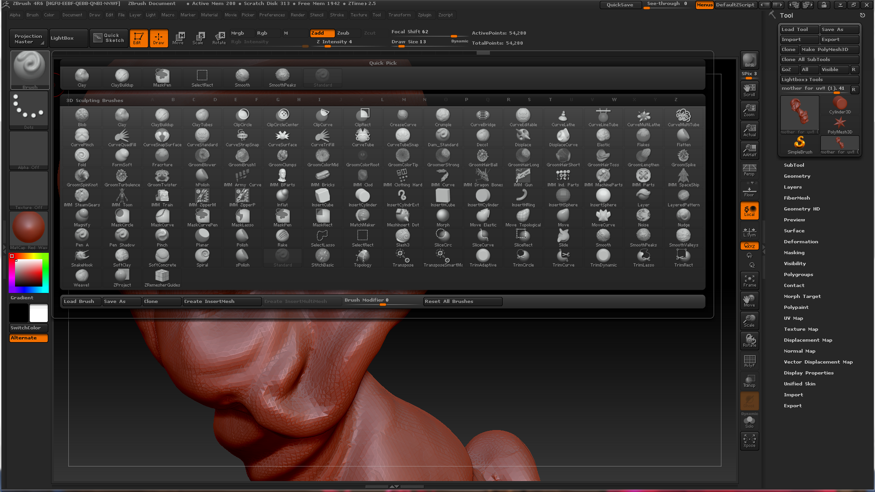Image resolution: width=875 pixels, height=492 pixels.
Task: Select the MatCap Red Wax material thumbnail
Action: [x=29, y=230]
